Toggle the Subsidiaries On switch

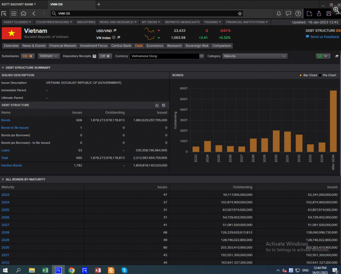[28, 56]
